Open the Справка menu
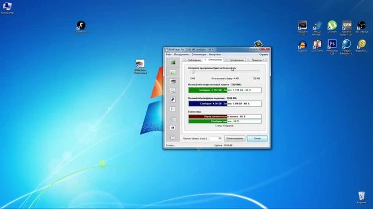 264,55
